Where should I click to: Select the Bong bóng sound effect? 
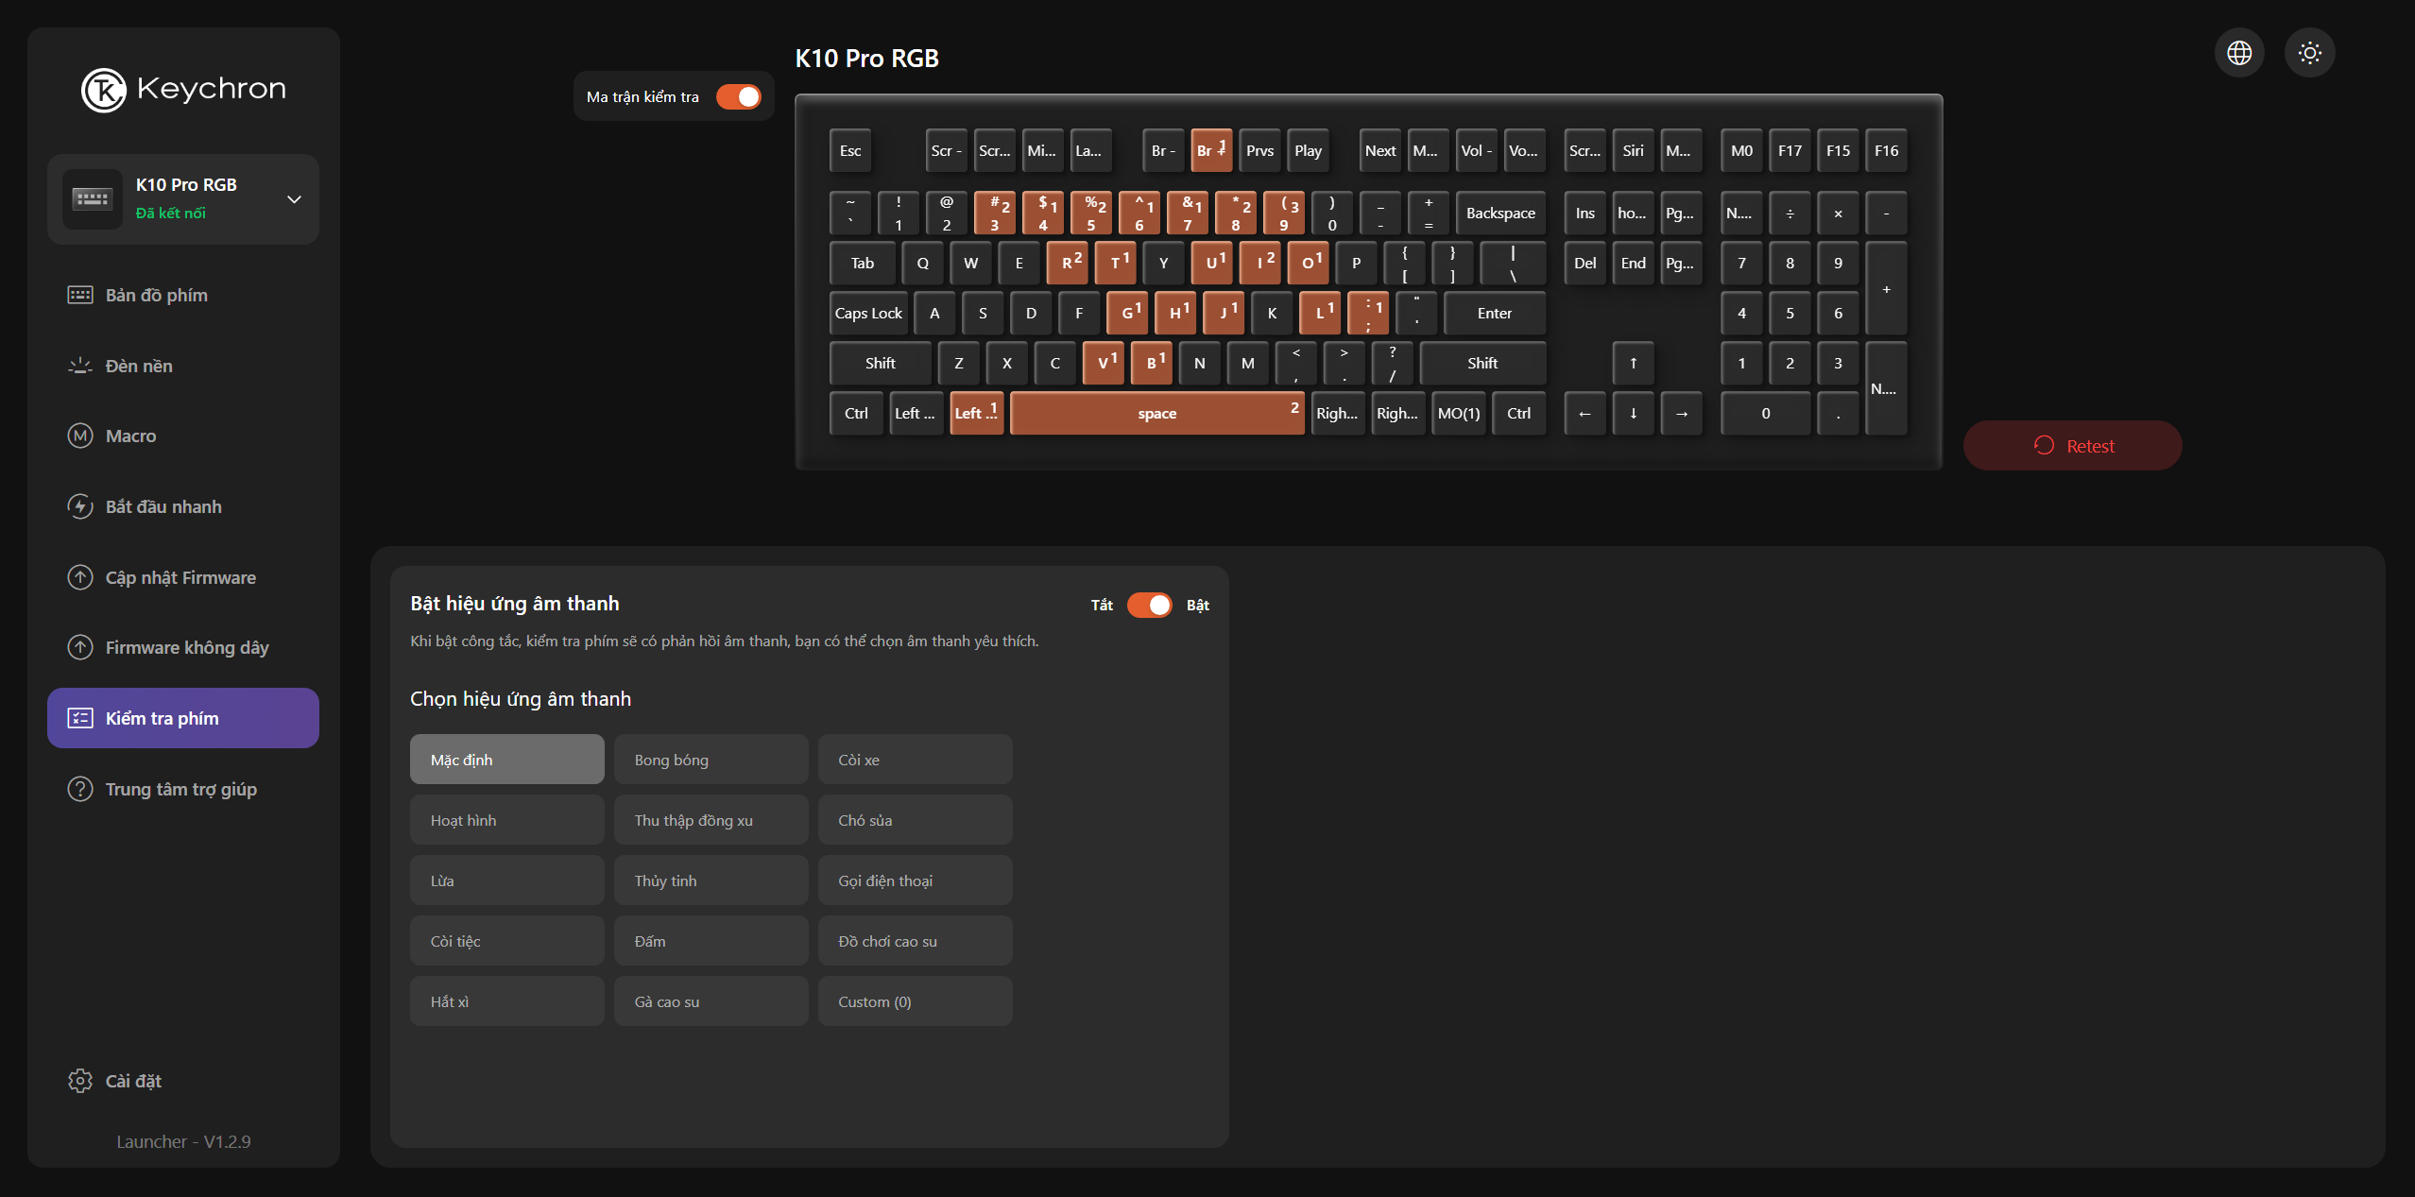(711, 760)
